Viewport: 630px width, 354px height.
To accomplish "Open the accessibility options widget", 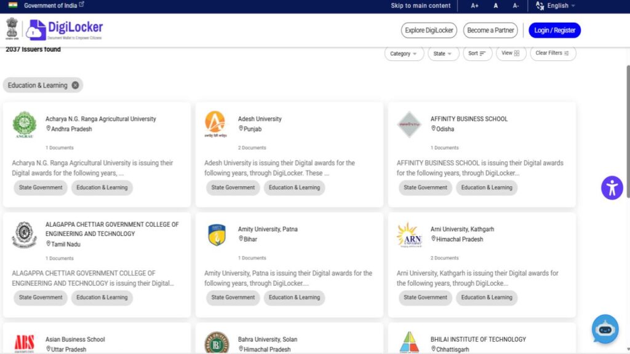I will pos(612,187).
